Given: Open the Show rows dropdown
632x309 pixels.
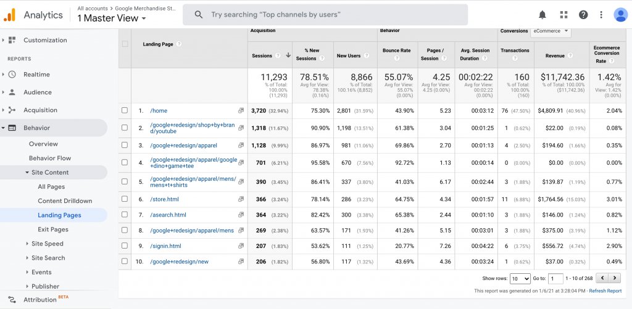Looking at the screenshot, I should point(520,278).
